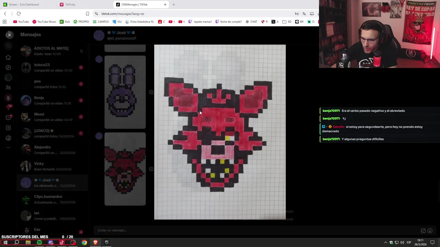440x247 pixels.
Task: Open the {JOACO} conversation
Action: (52, 133)
